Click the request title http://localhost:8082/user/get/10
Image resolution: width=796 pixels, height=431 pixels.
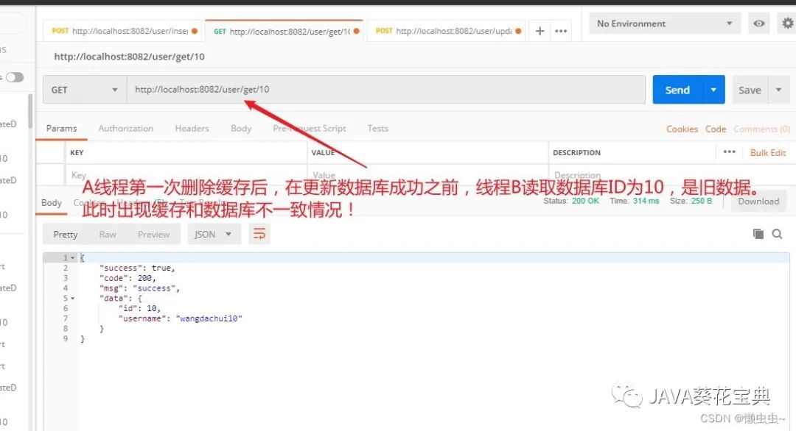click(129, 57)
